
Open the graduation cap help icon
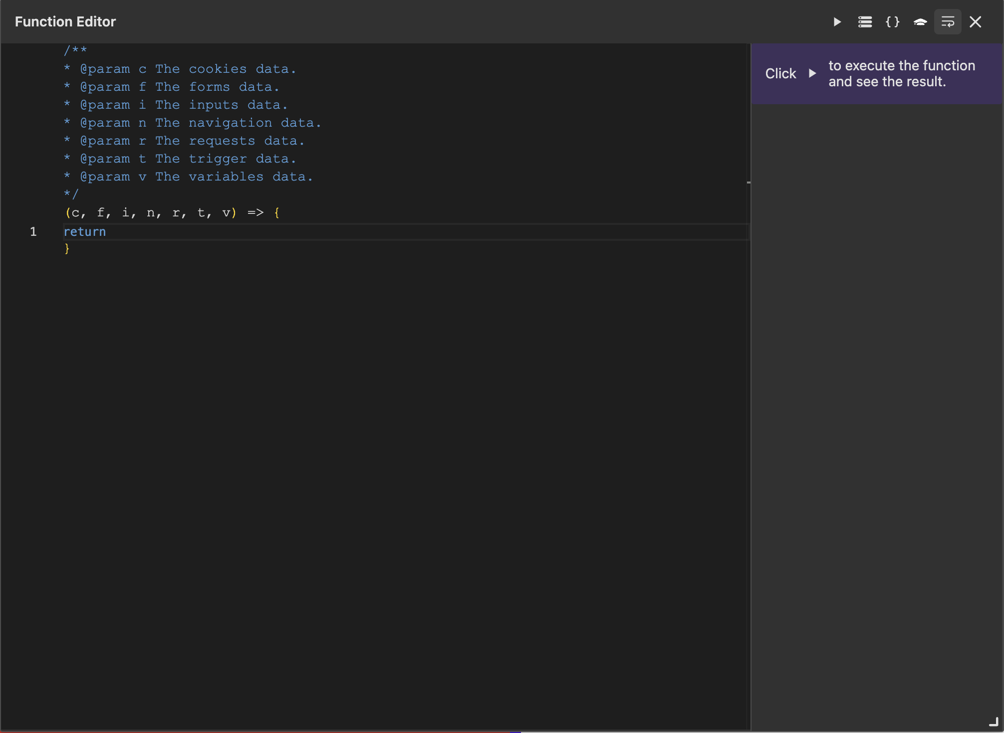(x=920, y=22)
